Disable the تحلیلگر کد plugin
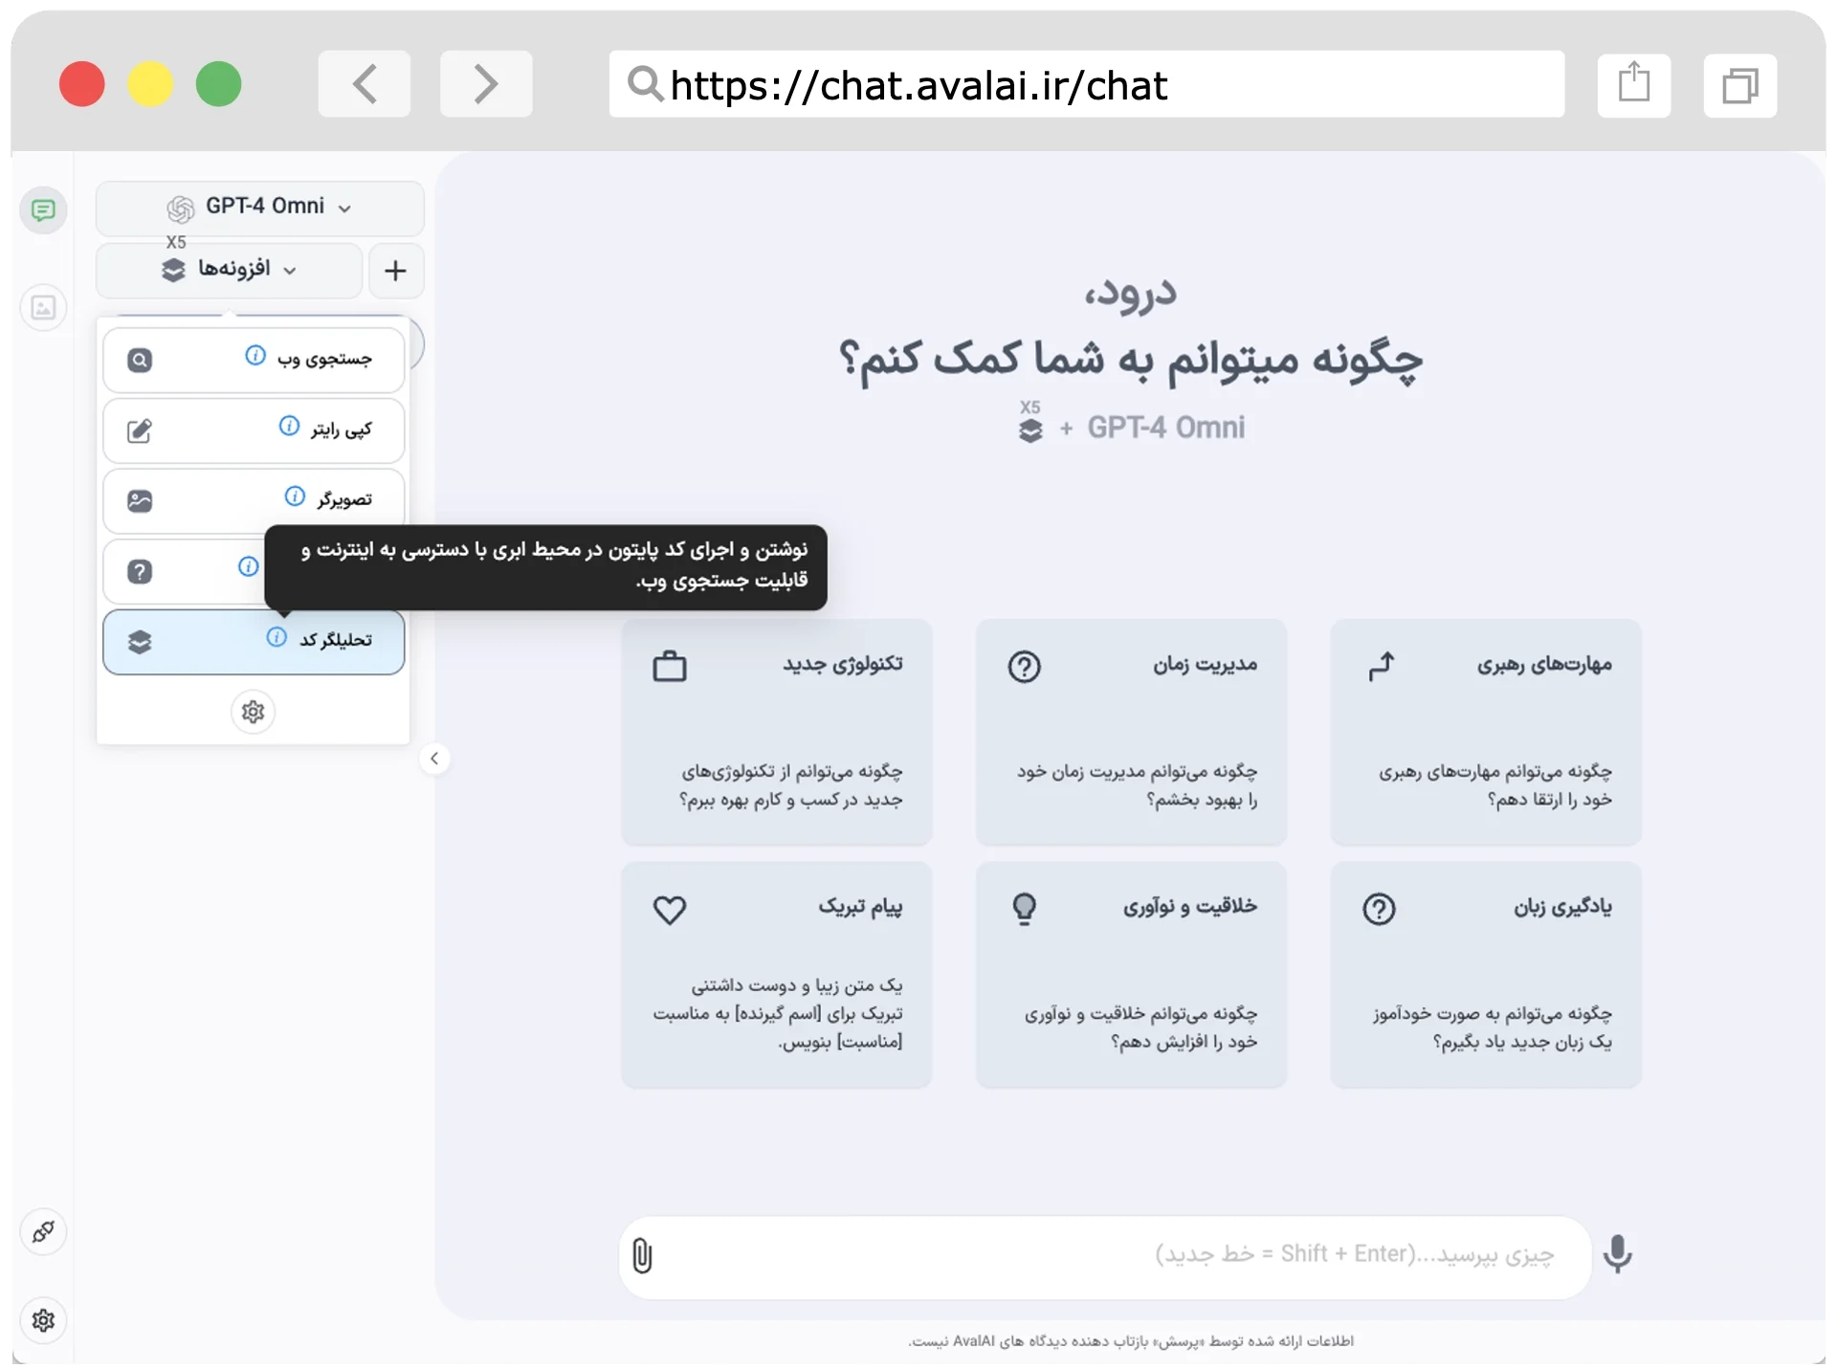 (254, 642)
